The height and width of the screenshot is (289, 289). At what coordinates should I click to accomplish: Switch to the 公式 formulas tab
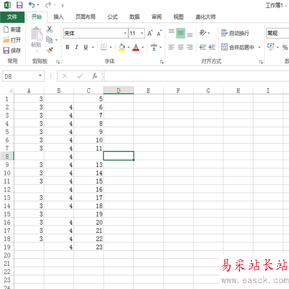click(113, 17)
